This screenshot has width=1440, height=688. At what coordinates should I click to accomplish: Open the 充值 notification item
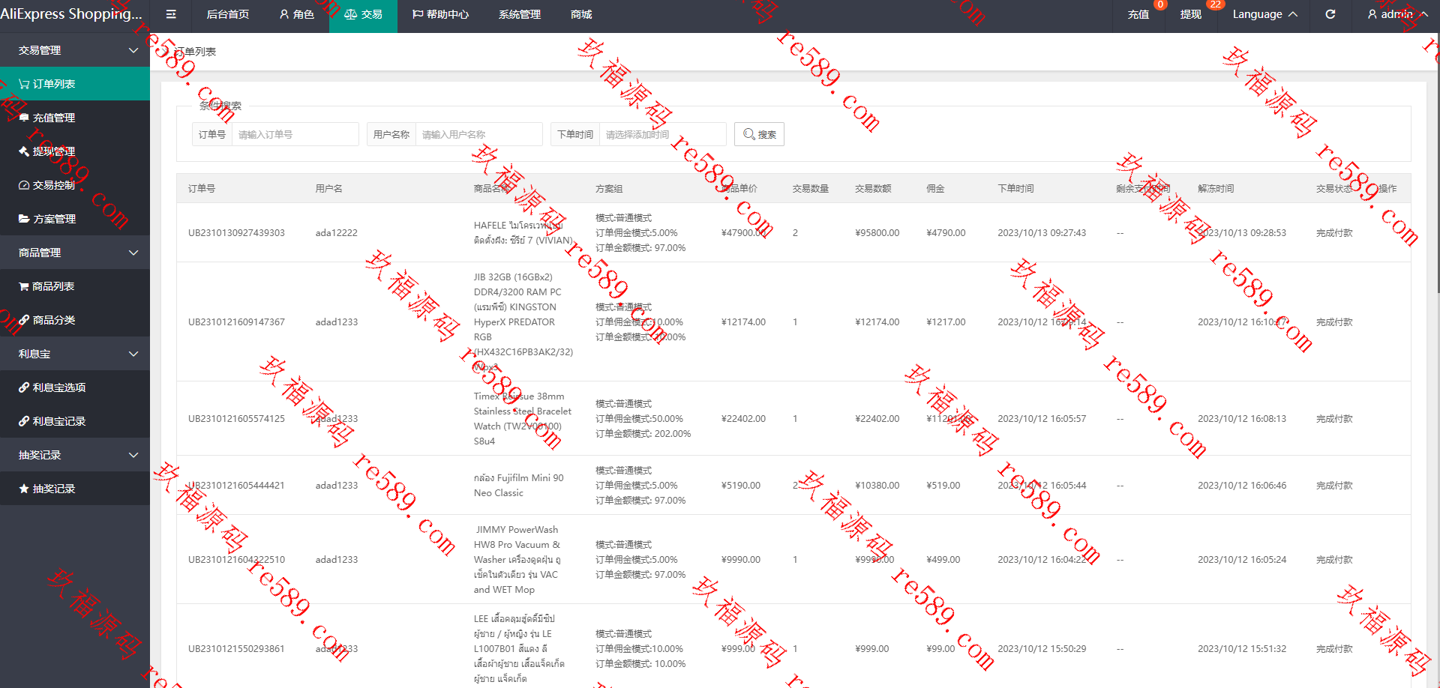[x=1138, y=14]
